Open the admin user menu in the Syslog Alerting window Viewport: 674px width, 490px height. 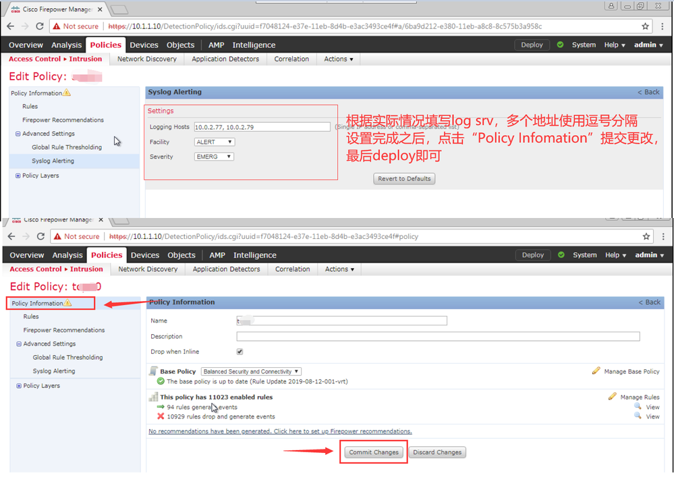click(x=648, y=45)
